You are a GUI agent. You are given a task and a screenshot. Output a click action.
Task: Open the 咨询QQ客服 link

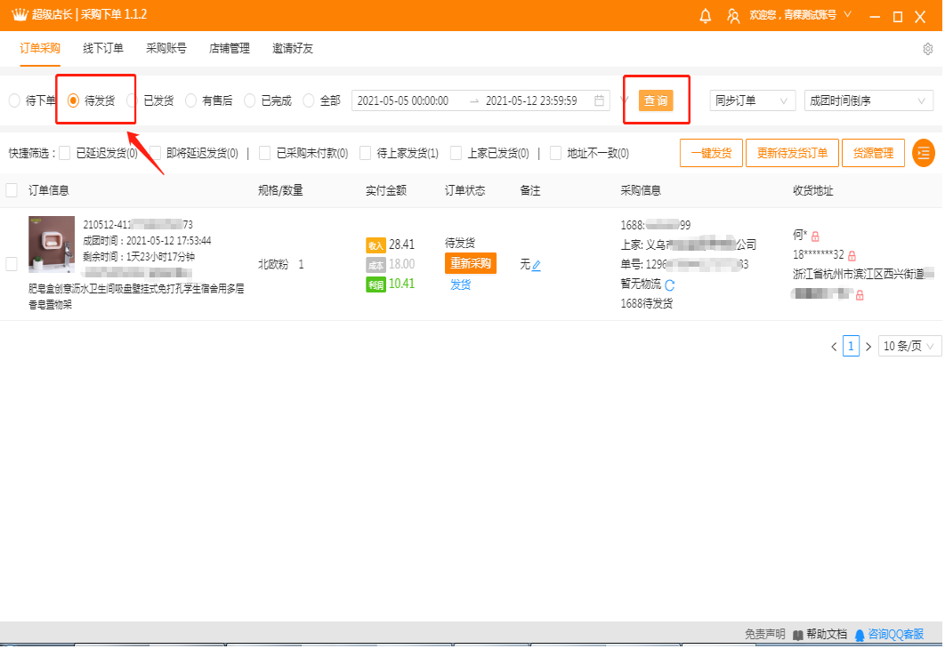tap(895, 635)
